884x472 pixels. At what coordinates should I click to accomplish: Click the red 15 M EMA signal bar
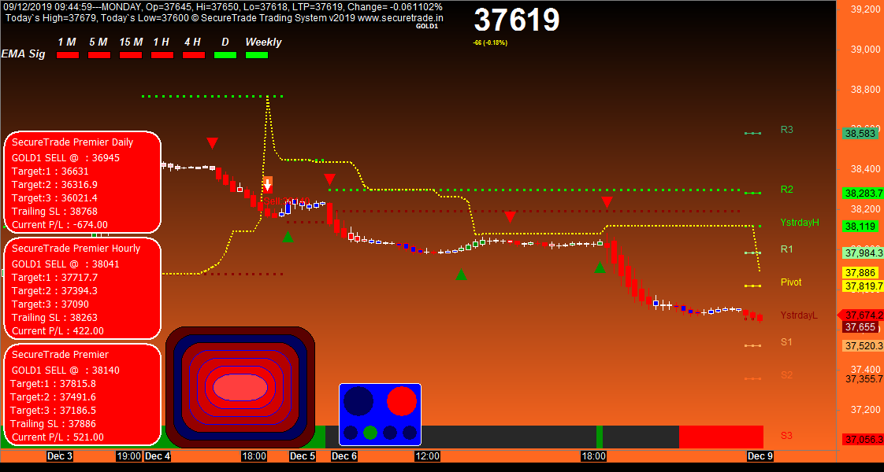(131, 55)
